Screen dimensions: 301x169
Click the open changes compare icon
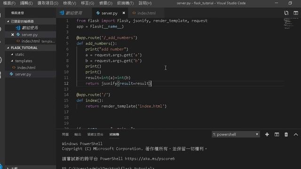(286, 13)
